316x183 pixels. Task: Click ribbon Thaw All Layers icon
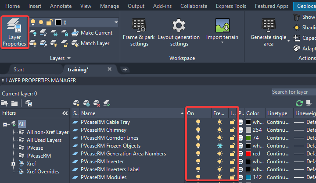[x=54, y=43]
